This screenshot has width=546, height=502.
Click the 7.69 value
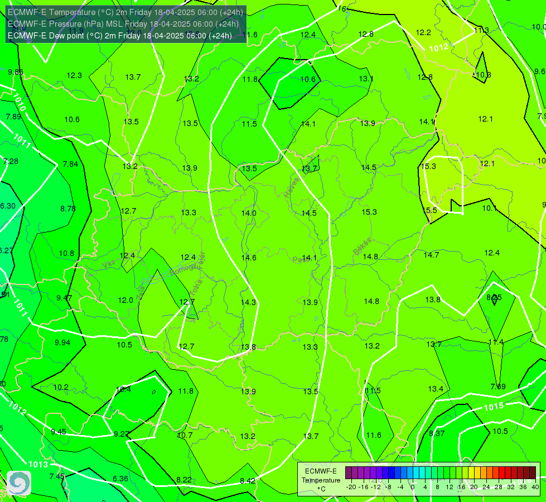[498, 387]
